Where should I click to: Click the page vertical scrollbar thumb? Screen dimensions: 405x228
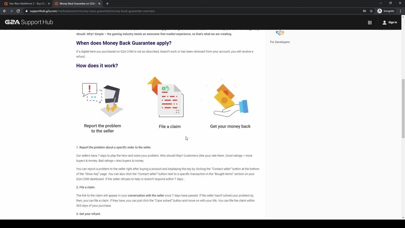point(403,108)
